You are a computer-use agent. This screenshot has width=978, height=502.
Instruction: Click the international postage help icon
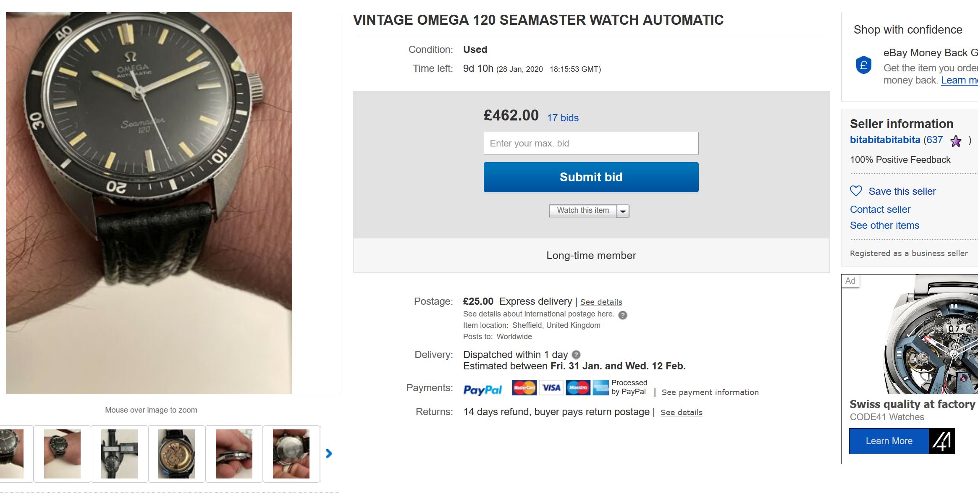coord(623,315)
